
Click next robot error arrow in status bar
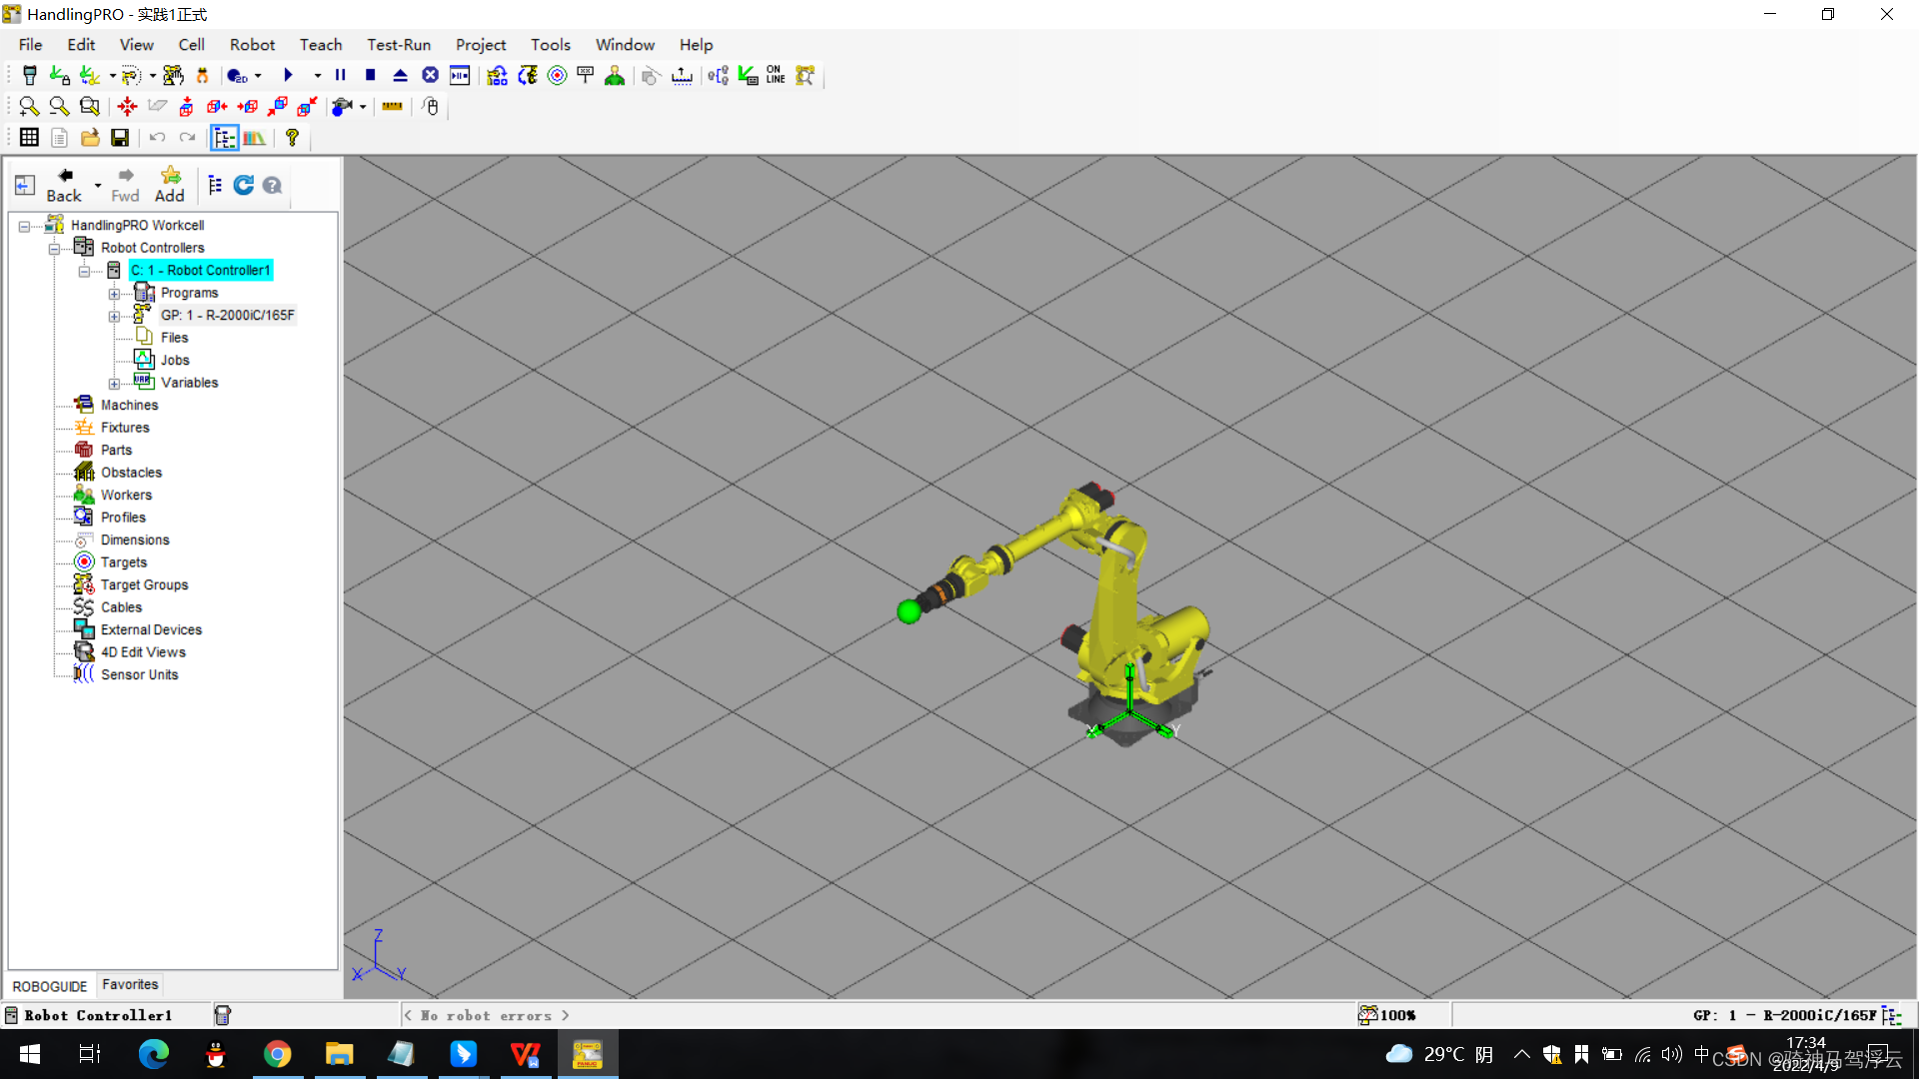pyautogui.click(x=566, y=1016)
